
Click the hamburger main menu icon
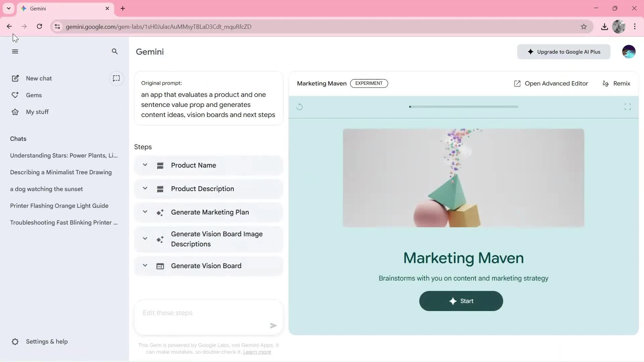tap(15, 52)
